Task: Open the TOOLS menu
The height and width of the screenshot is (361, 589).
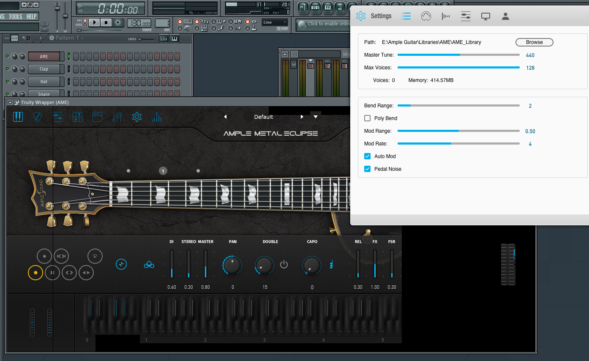Action: pos(16,16)
